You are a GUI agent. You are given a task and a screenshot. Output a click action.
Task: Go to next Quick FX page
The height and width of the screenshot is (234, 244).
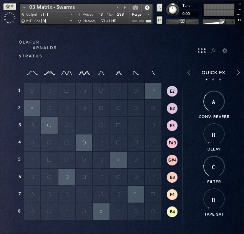(x=238, y=72)
